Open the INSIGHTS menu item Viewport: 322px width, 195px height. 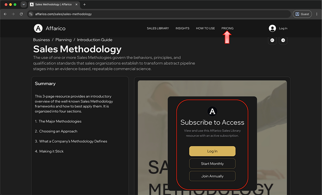pyautogui.click(x=182, y=28)
